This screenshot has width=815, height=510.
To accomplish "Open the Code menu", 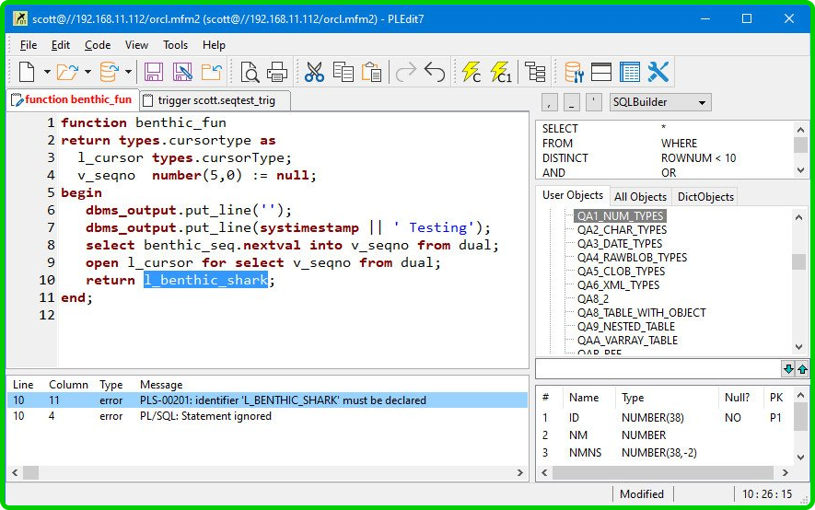I will 98,45.
